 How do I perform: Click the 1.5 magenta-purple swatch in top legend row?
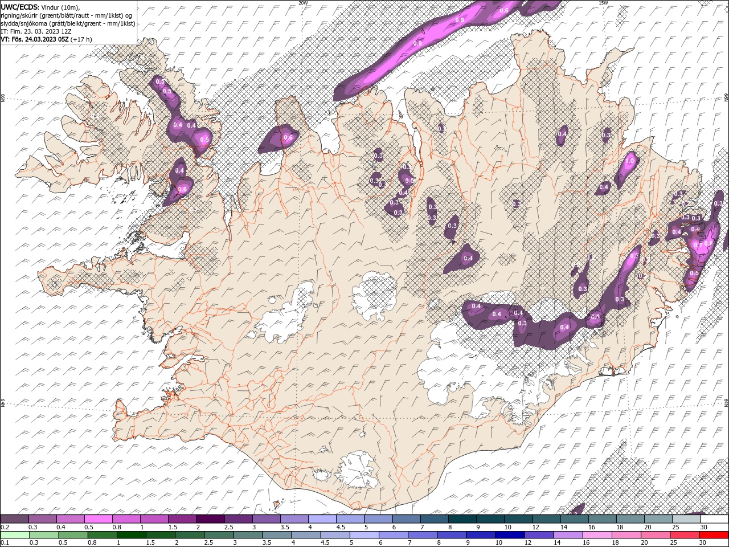[x=182, y=520]
